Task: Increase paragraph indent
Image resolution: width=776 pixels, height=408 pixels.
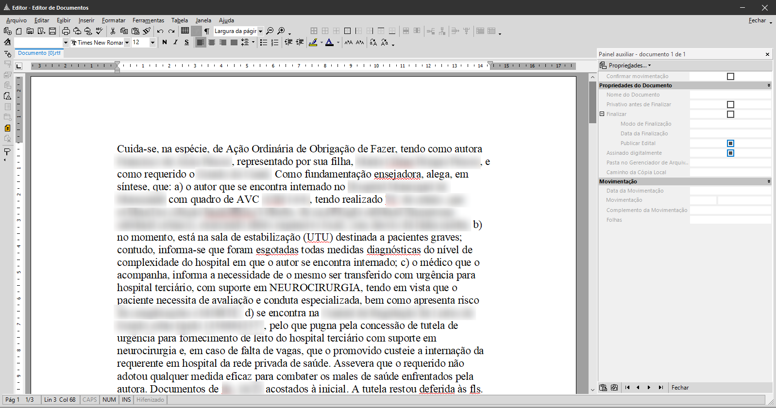Action: pos(300,42)
